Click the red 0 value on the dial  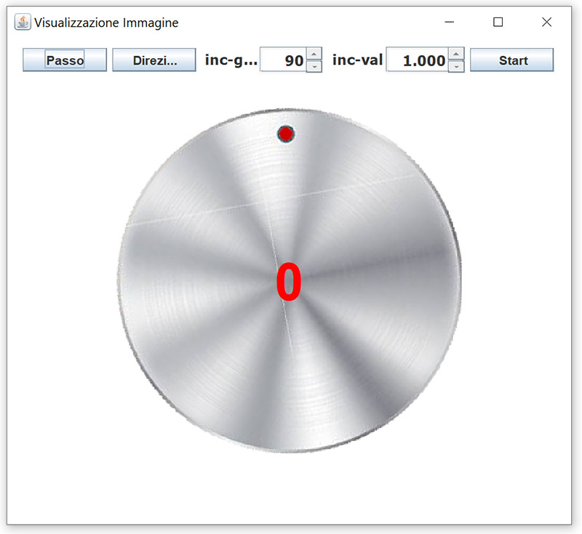point(289,282)
